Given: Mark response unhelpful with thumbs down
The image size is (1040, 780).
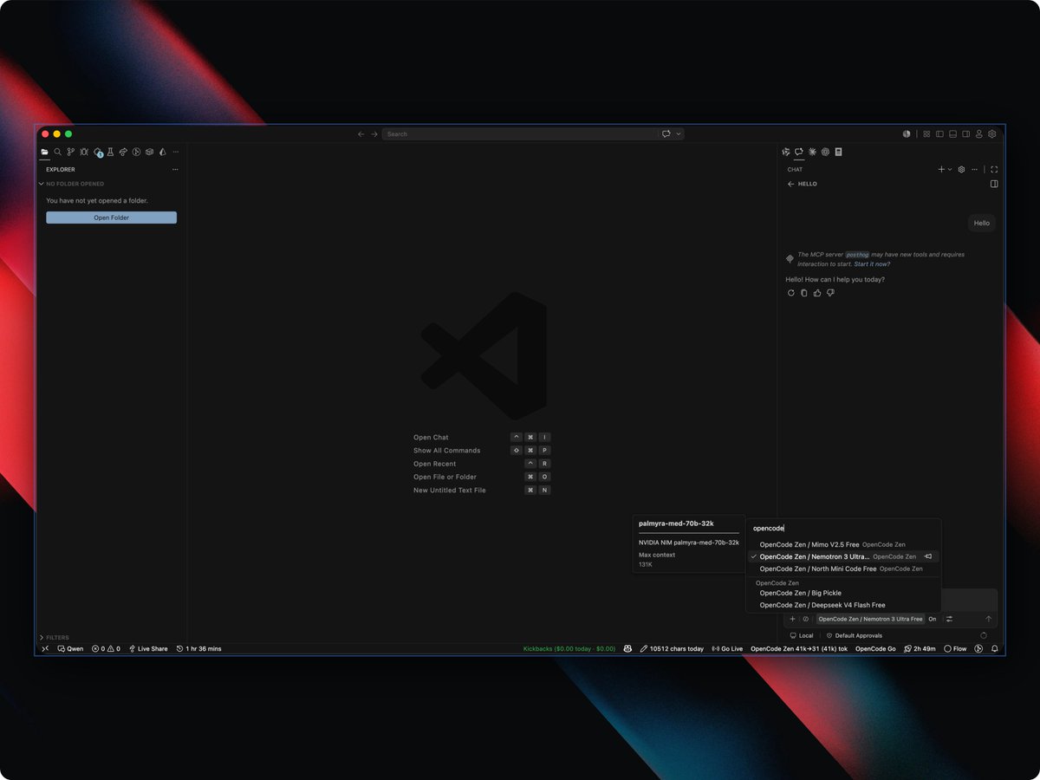Looking at the screenshot, I should [x=830, y=293].
